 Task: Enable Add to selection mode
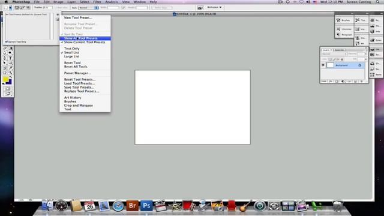(x=20, y=8)
